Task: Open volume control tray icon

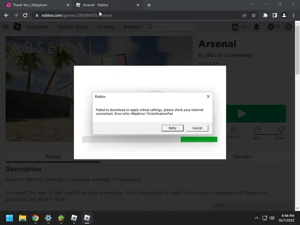Action: click(x=272, y=218)
